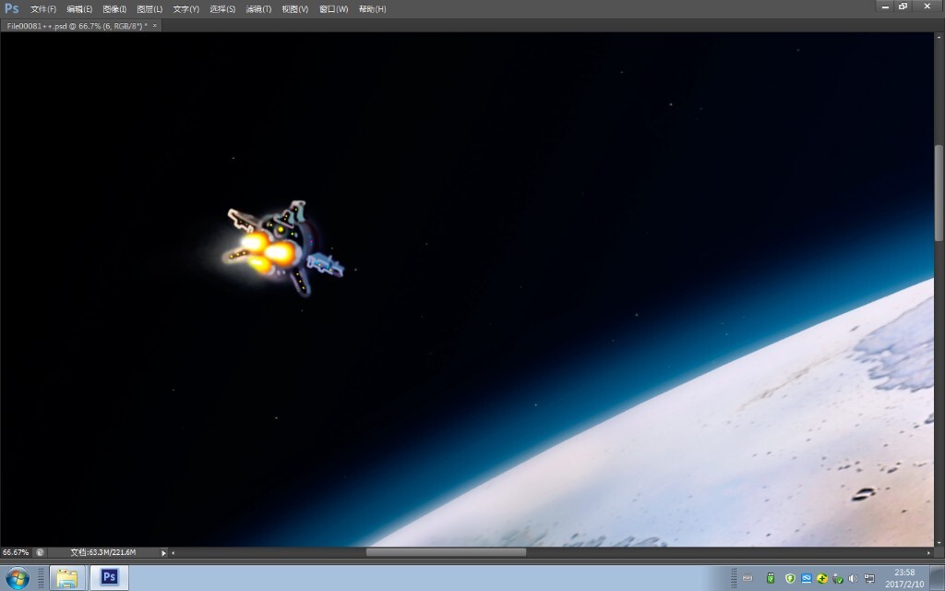Open the Windows Start menu
The image size is (945, 591).
point(17,578)
